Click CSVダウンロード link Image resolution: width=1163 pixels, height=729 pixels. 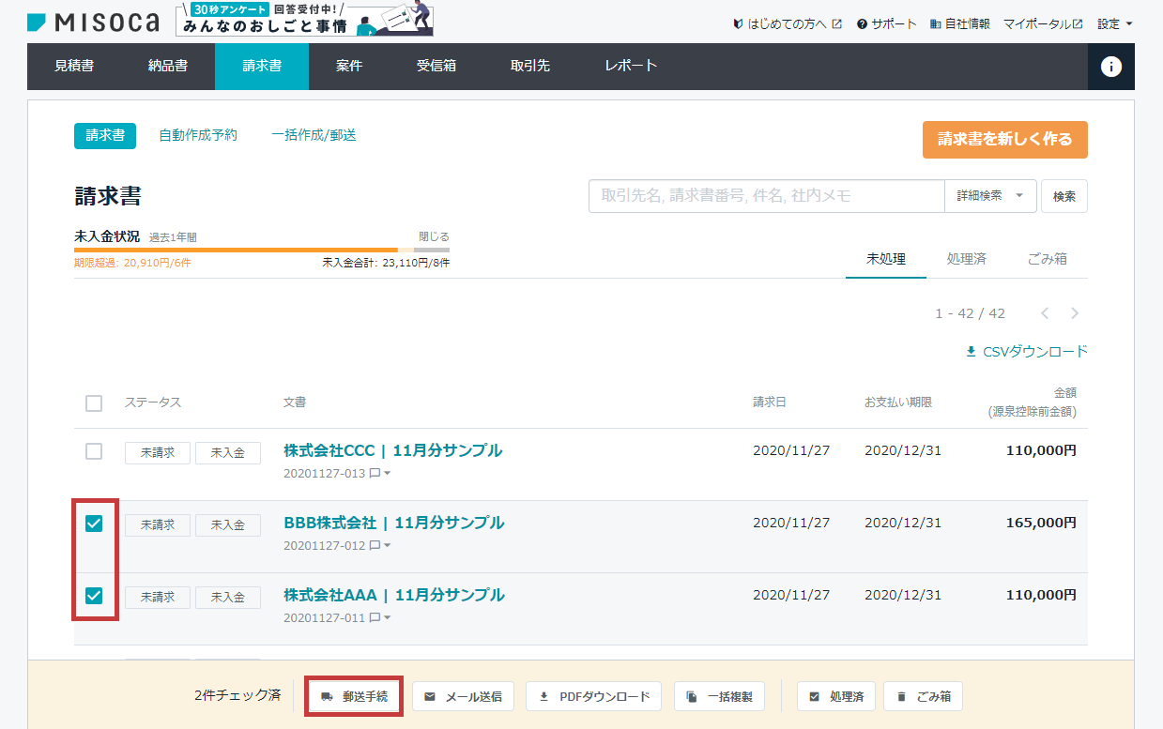(1026, 352)
